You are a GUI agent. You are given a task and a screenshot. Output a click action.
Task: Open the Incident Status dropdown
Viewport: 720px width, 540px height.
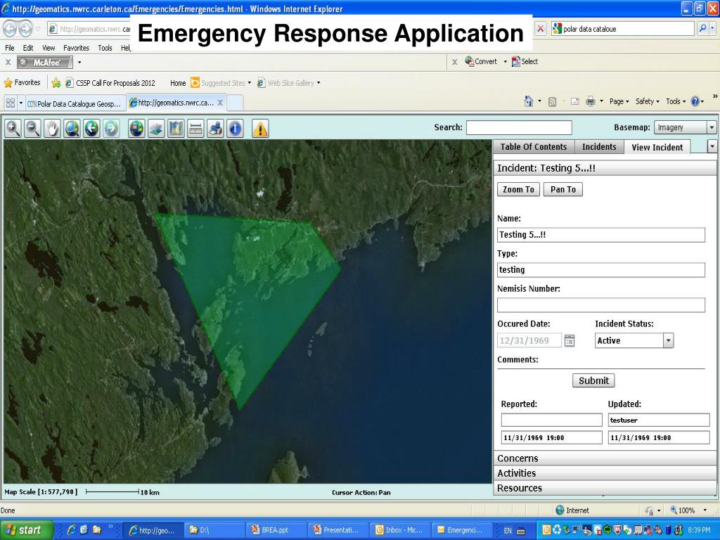pyautogui.click(x=634, y=340)
